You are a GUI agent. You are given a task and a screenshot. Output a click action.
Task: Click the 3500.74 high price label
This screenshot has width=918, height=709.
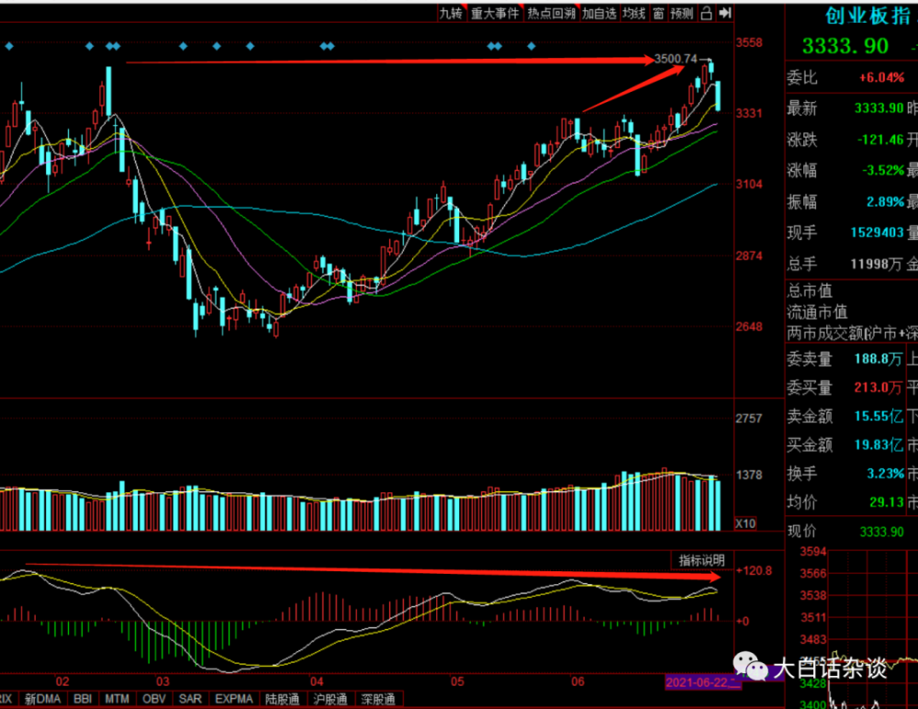click(x=676, y=59)
